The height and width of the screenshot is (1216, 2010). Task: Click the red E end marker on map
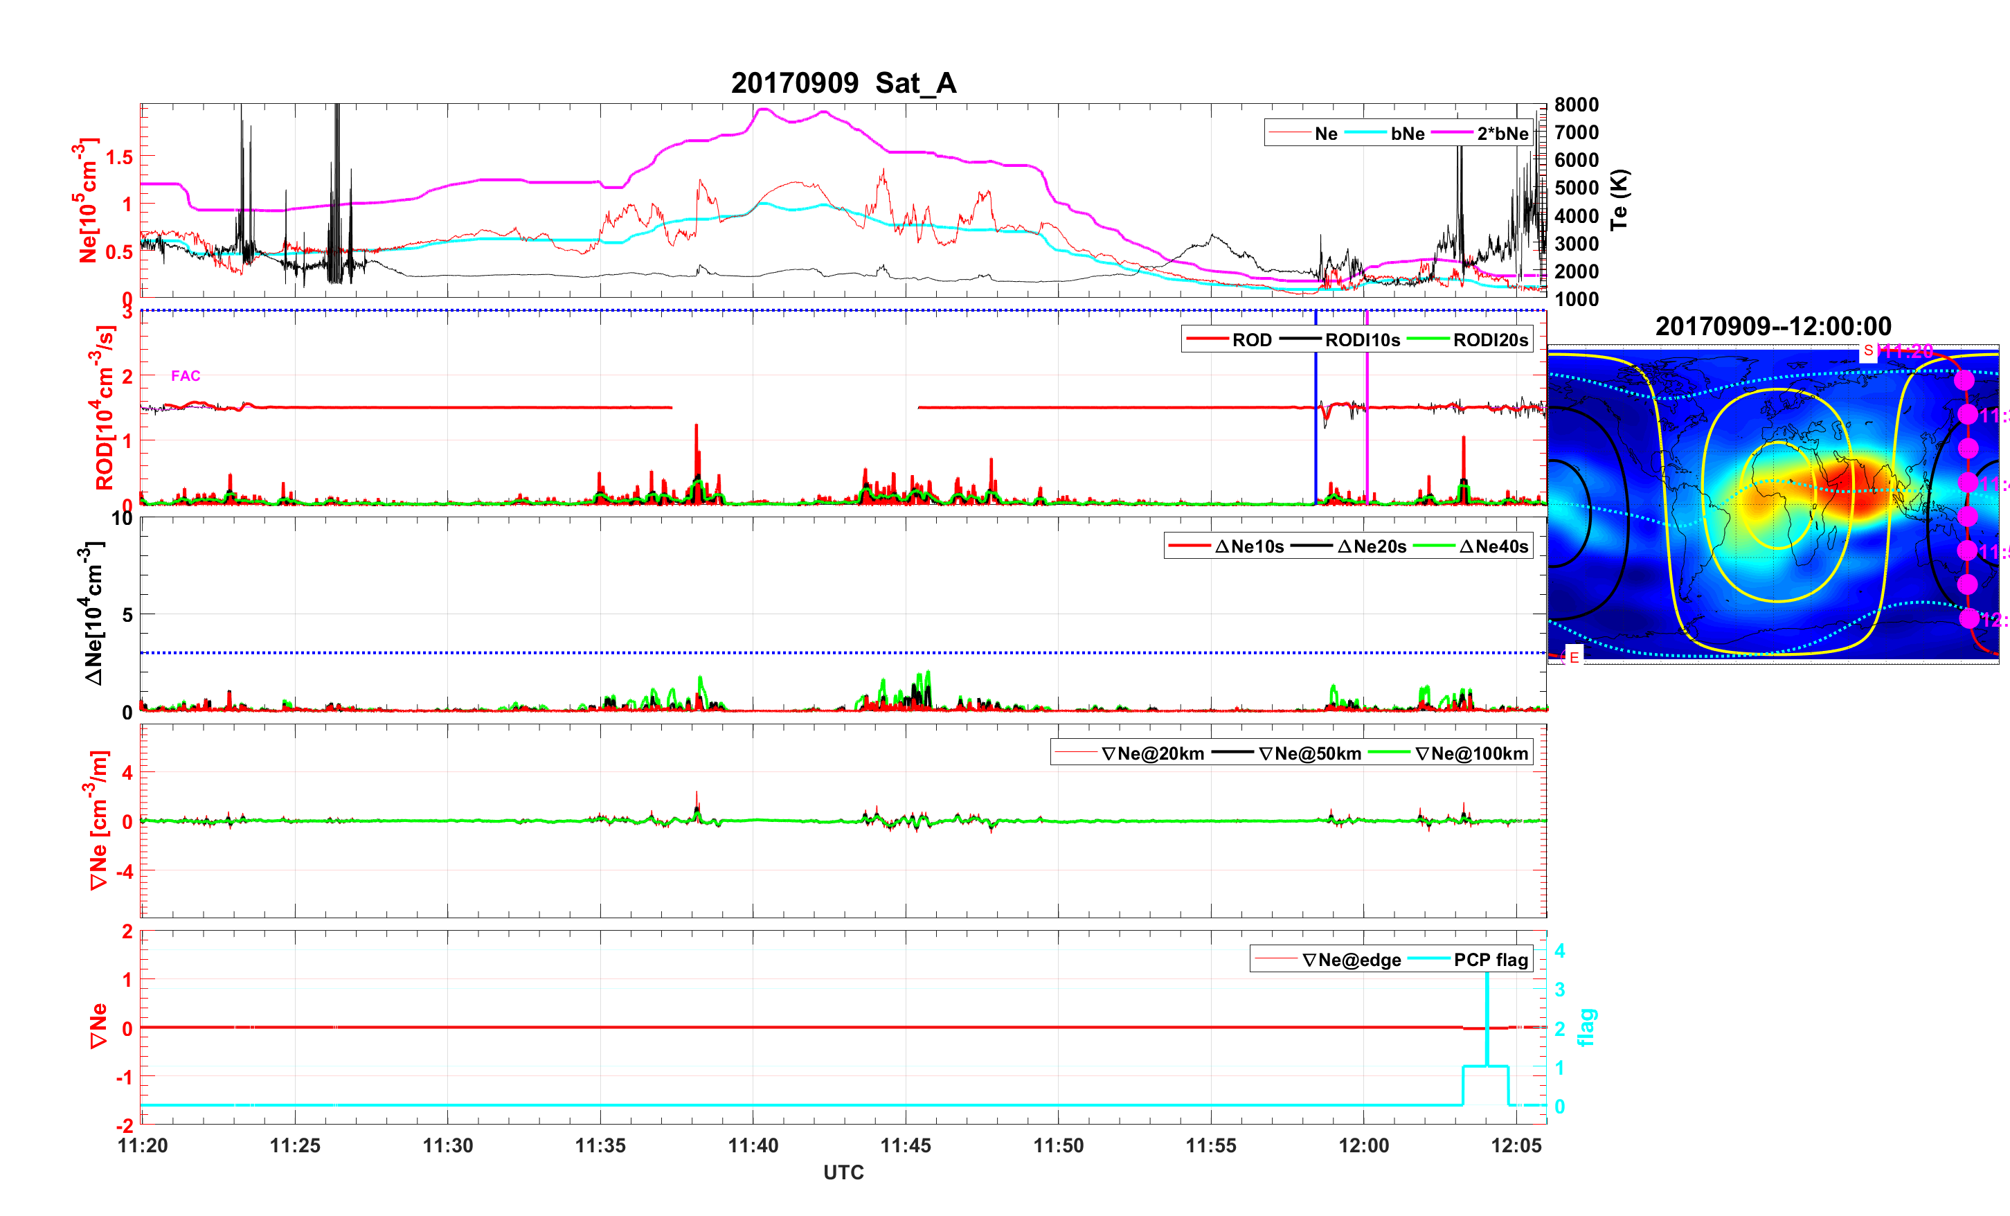[x=1574, y=657]
